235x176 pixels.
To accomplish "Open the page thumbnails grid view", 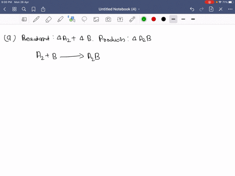I will point(14,9).
